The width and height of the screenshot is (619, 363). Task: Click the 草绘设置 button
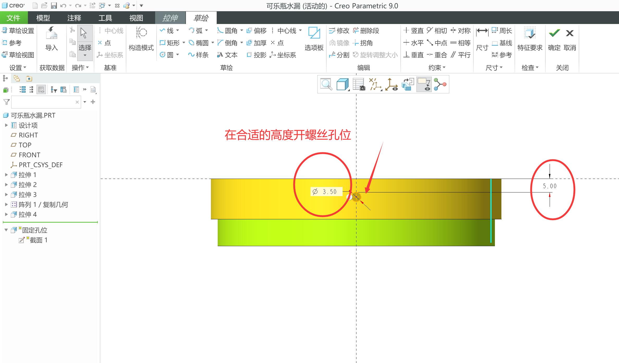[x=18, y=31]
